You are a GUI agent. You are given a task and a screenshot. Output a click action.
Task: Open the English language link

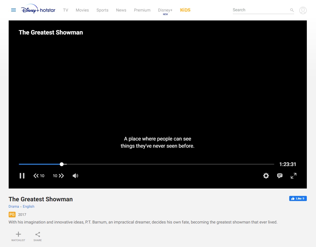point(29,206)
